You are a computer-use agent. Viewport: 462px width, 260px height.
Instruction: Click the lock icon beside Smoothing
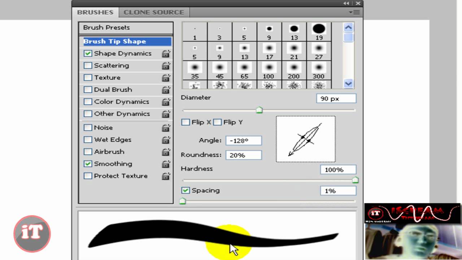click(166, 164)
